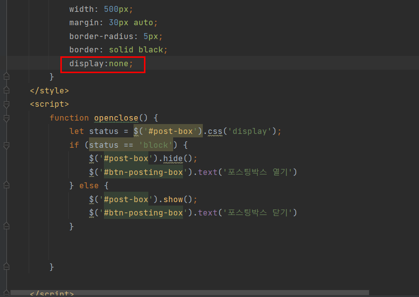This screenshot has width=419, height=297.
Task: Toggle the fold end marker closing the openclose function
Action: pos(6,266)
